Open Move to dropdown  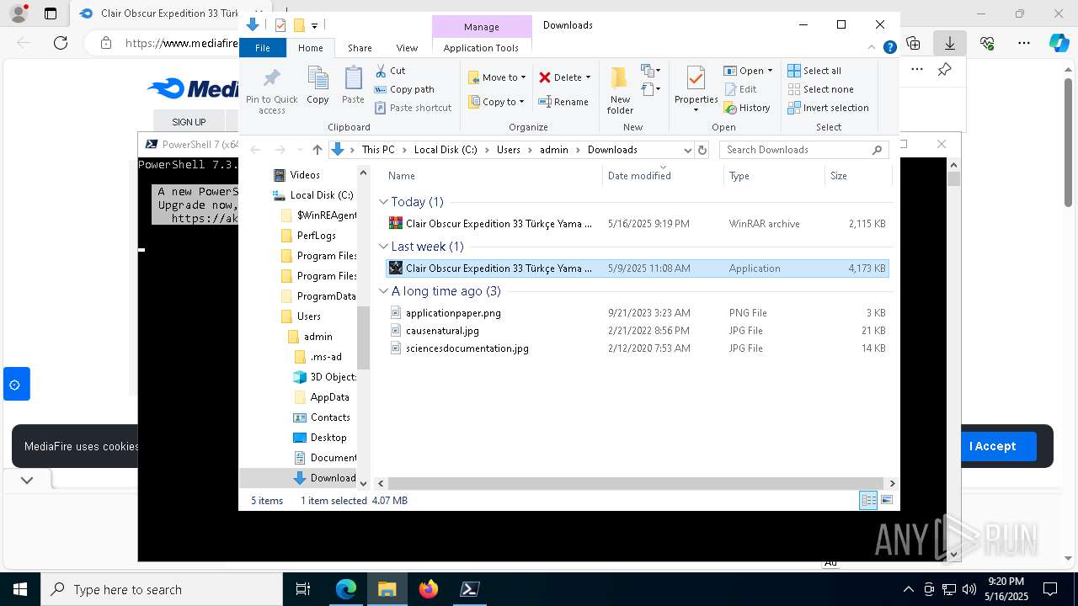click(497, 77)
